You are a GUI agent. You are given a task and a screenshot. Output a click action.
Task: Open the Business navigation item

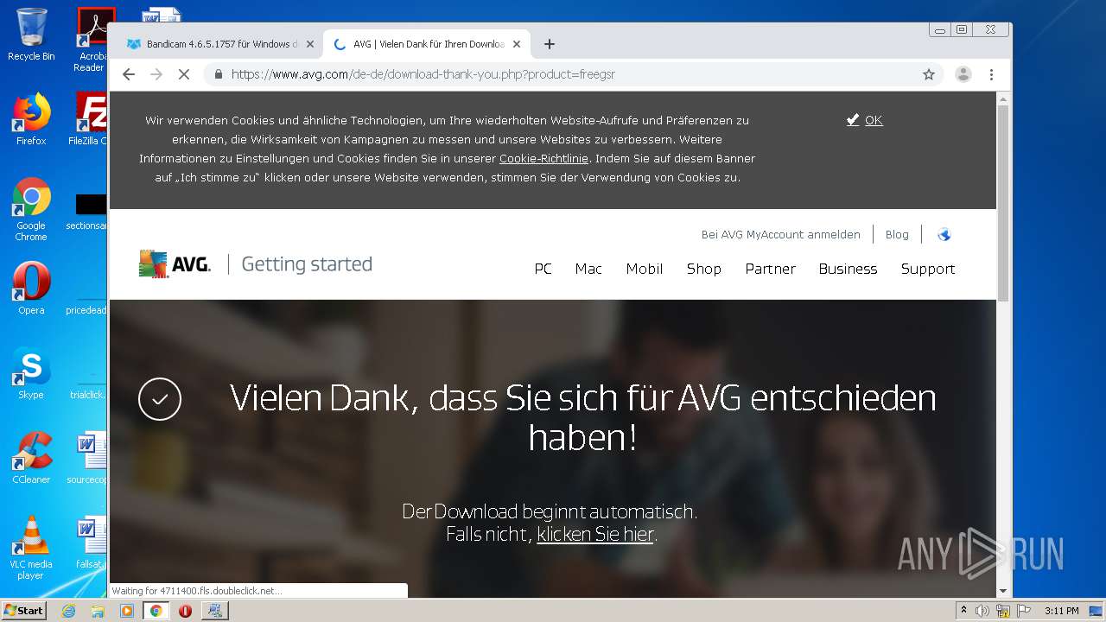coord(848,269)
